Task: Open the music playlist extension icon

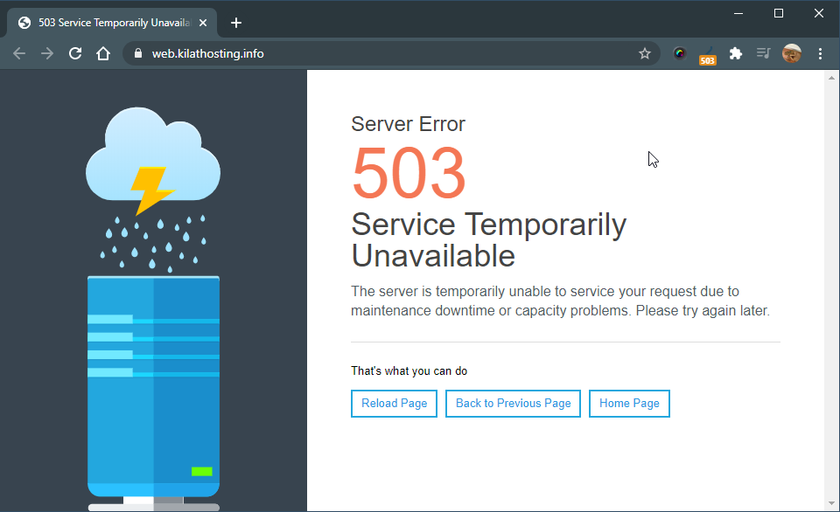Action: (763, 53)
